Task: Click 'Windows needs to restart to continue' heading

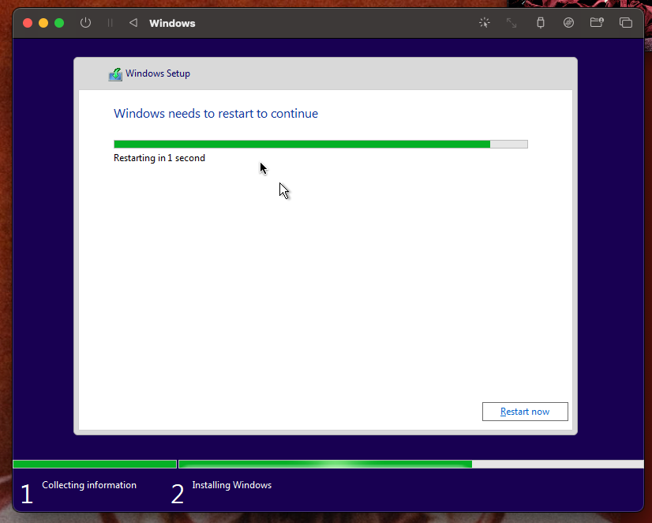Action: (215, 114)
